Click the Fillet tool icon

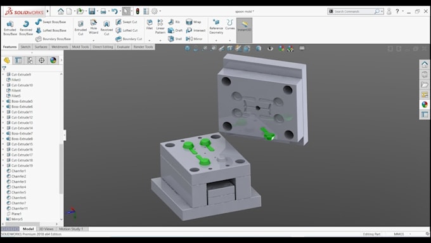click(x=150, y=25)
